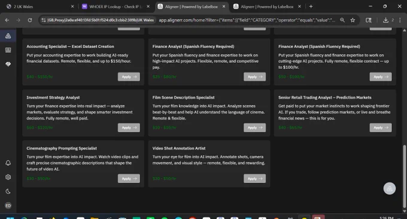Apply to Finance Analyst up to $100/hr job
407x219 pixels.
381,77
